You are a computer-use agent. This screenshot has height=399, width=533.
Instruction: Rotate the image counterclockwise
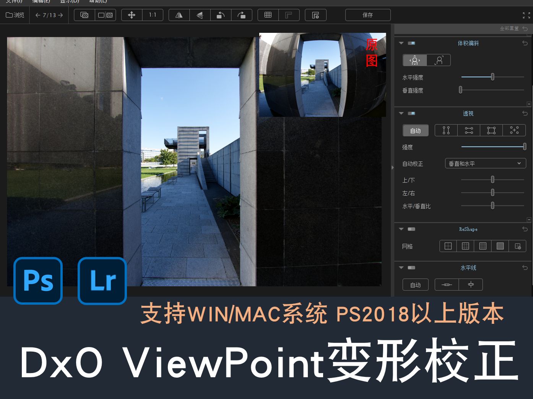pos(221,15)
